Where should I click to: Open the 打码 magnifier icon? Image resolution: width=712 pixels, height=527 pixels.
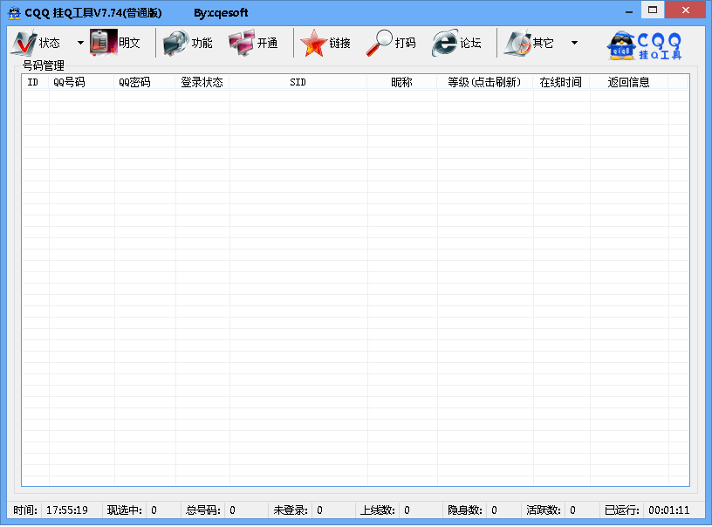pos(380,43)
